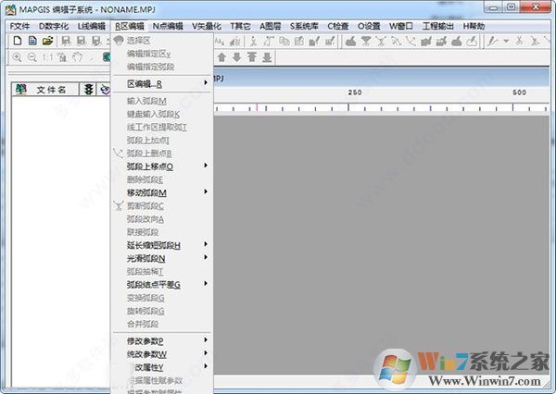Expand the 统改参数W submenu
Image resolution: width=556 pixels, height=394 pixels.
(x=163, y=354)
